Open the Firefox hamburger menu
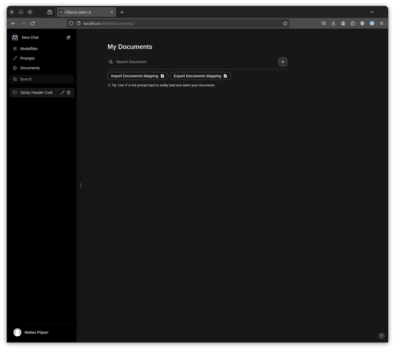This screenshot has height=350, width=395. 382,23
